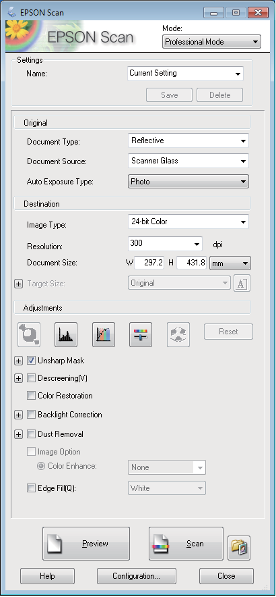Image resolution: width=276 pixels, height=597 pixels.
Task: Open the Image Adjustment sliders icon
Action: (x=141, y=334)
